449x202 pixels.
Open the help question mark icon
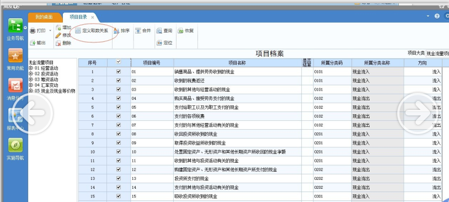click(437, 16)
